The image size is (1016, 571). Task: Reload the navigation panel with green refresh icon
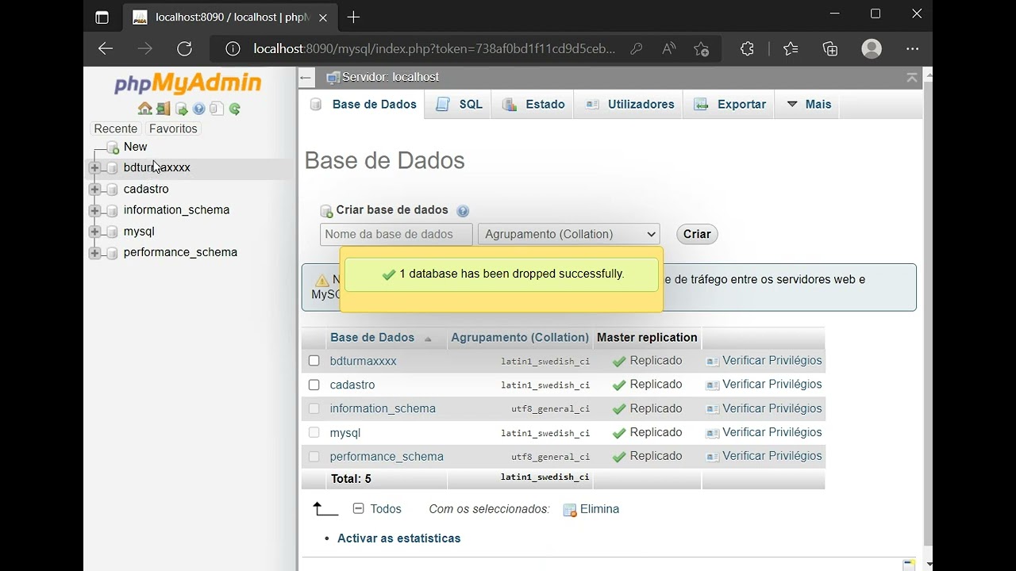click(x=235, y=109)
